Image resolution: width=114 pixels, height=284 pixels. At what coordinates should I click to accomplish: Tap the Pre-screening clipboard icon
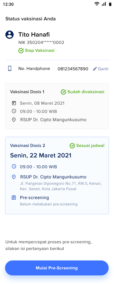click(x=14, y=197)
